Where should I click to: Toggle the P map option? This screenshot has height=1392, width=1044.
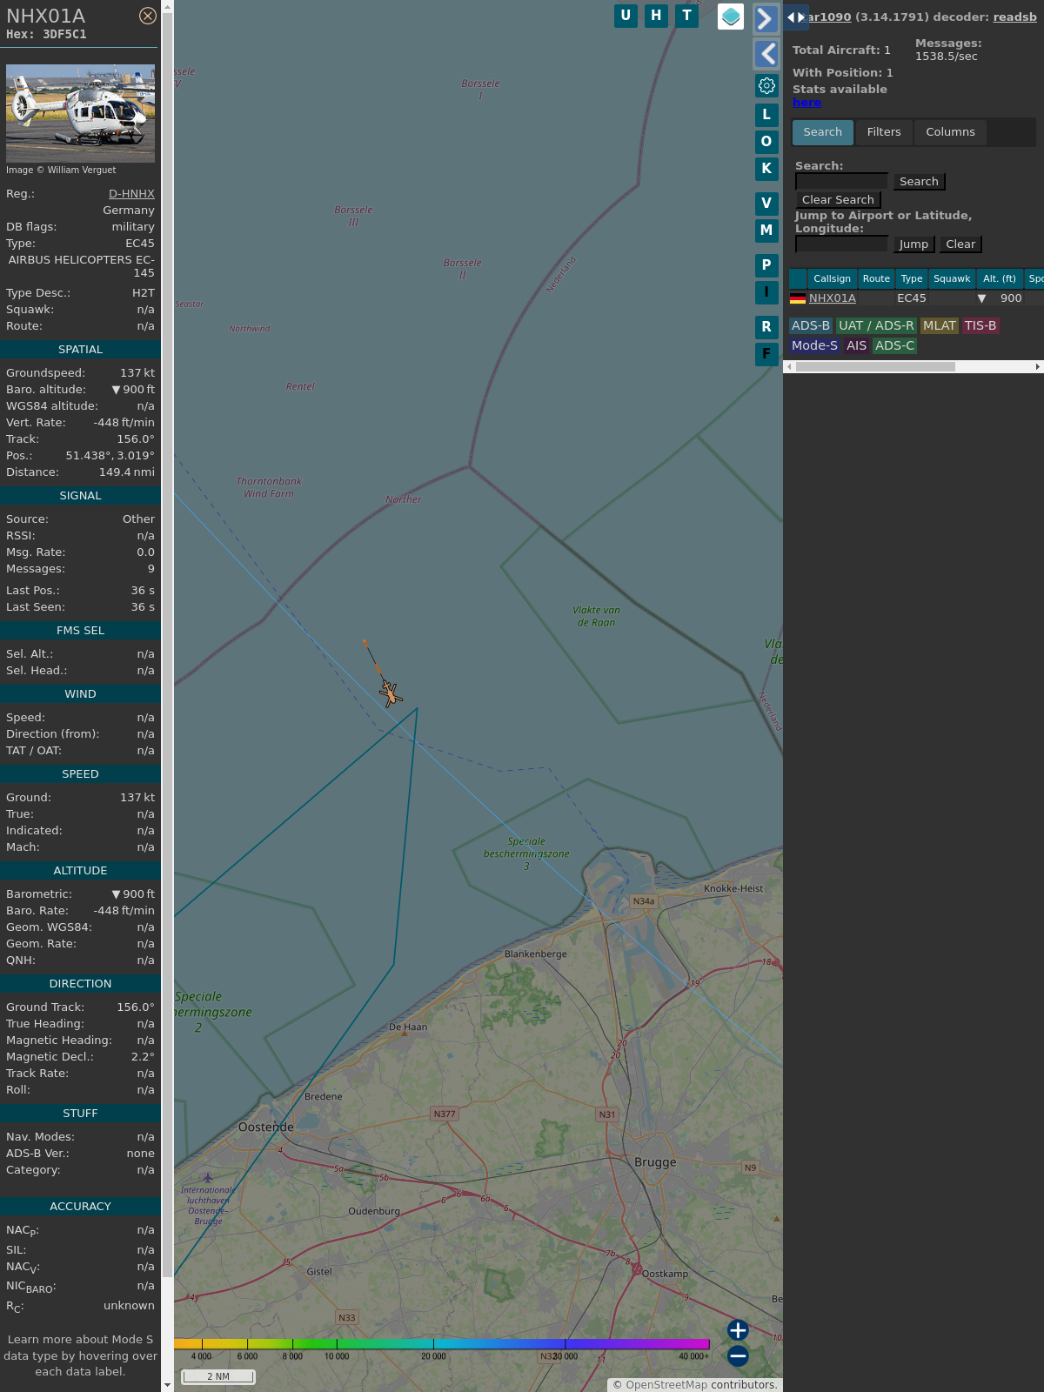(766, 264)
